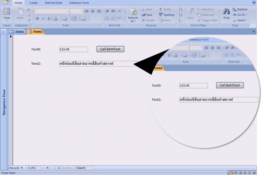Switch to the Home ribbon tab
This screenshot has height=175, width=262.
18,3
